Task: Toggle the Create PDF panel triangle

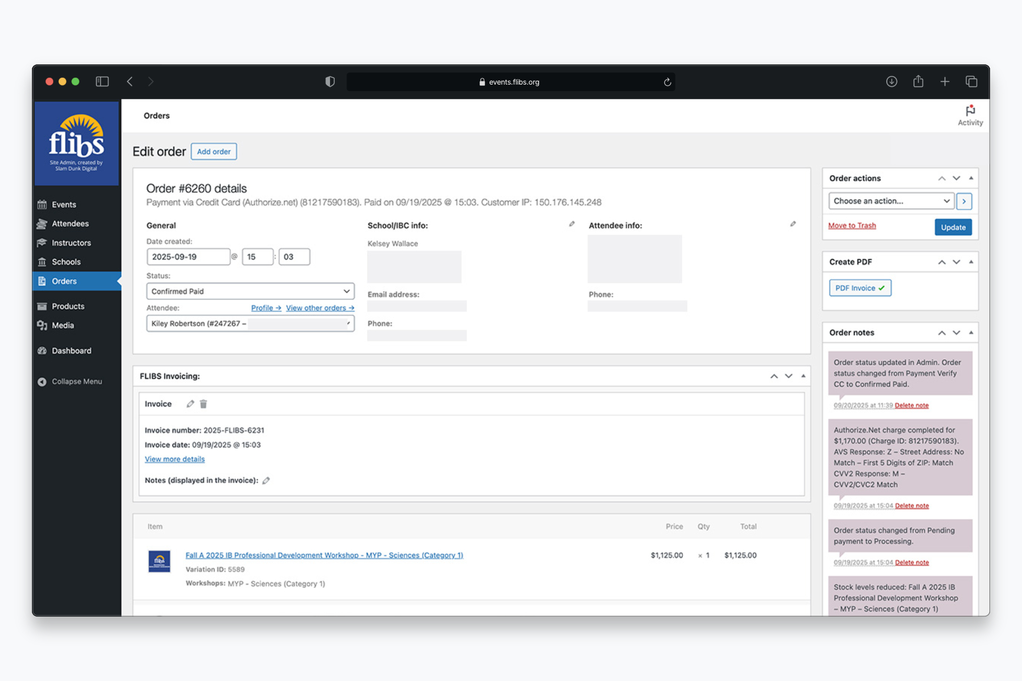Action: click(x=971, y=262)
